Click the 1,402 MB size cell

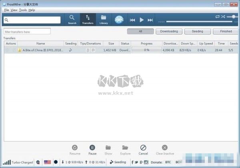coord(110,50)
